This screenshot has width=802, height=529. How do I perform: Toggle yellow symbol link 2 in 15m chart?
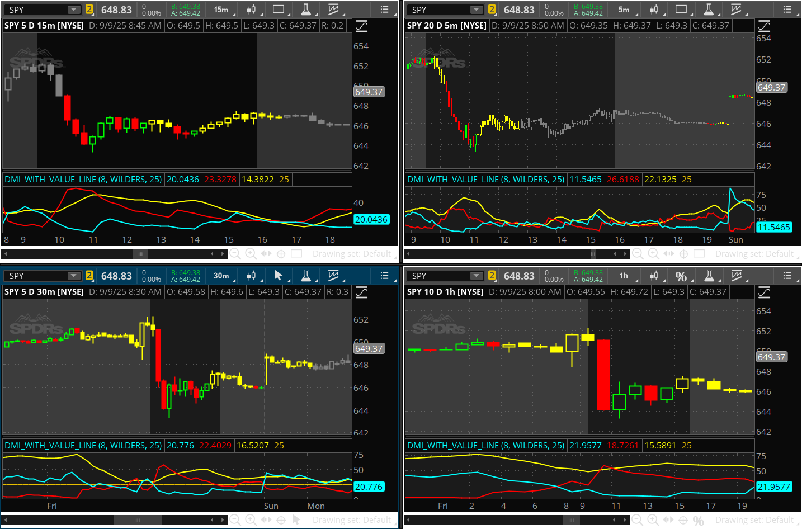89,10
